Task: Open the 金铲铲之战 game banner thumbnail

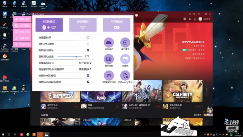Action: (x=60, y=97)
